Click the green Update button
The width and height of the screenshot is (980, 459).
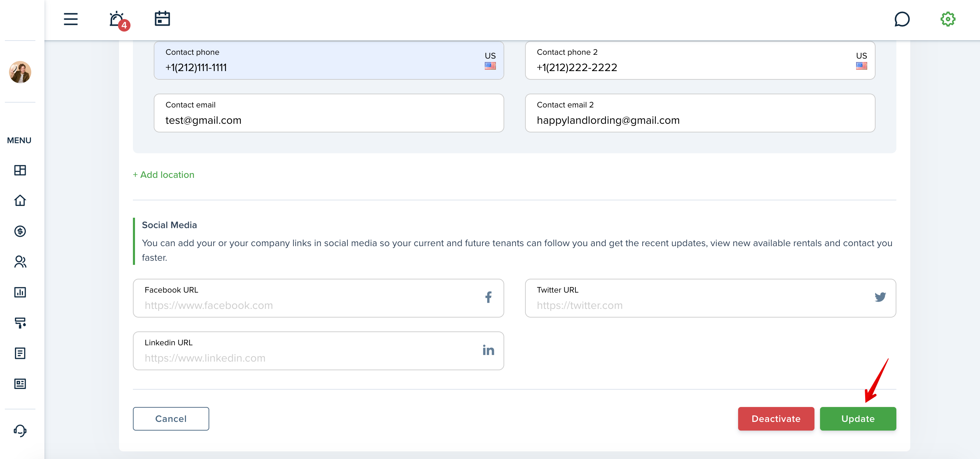[x=858, y=419]
